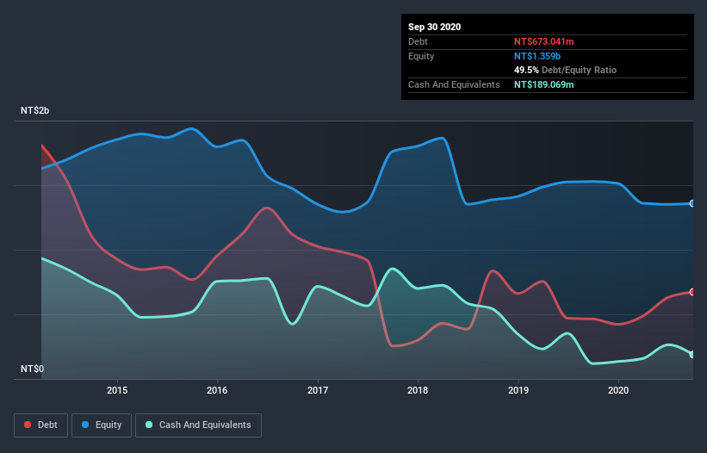Click the 49.5% Debt/Equity Ratio text
707x453 pixels.
tap(566, 71)
